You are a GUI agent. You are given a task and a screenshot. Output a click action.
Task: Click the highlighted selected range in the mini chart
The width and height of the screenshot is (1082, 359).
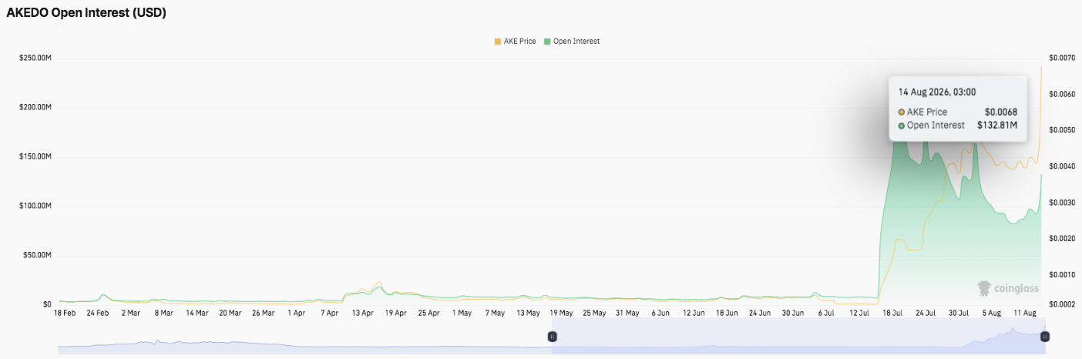click(798, 337)
